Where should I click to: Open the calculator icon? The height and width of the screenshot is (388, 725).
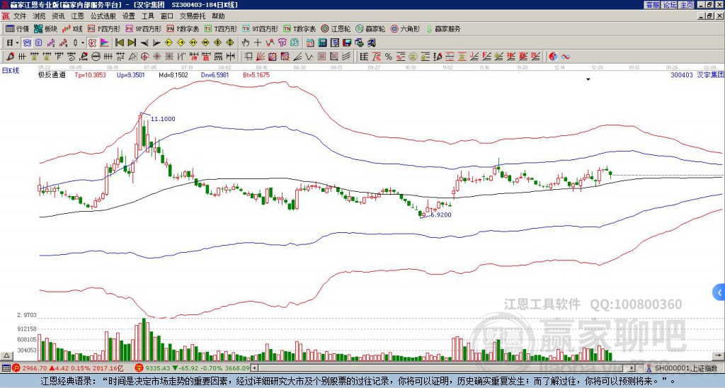coord(322,43)
